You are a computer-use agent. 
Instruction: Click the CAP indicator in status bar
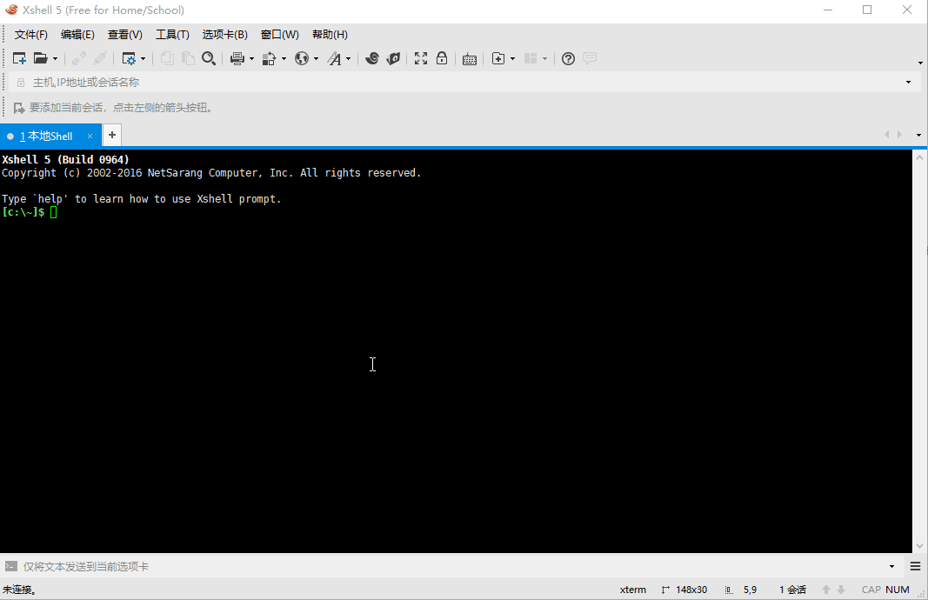click(871, 590)
